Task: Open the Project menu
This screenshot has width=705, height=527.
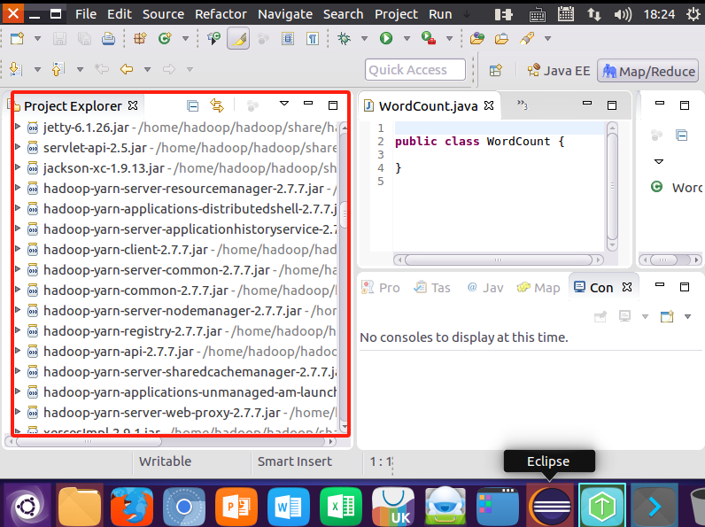Action: [x=396, y=14]
